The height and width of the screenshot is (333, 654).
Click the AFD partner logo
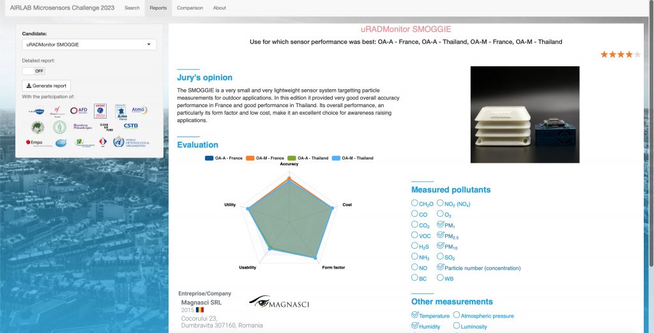point(79,110)
